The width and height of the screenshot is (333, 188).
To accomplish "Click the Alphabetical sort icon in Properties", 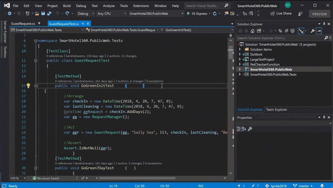I will [244, 129].
